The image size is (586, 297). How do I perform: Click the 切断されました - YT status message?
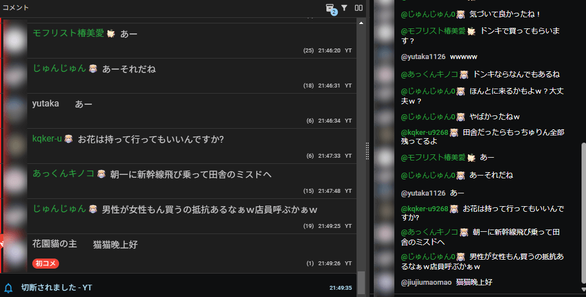tap(56, 288)
